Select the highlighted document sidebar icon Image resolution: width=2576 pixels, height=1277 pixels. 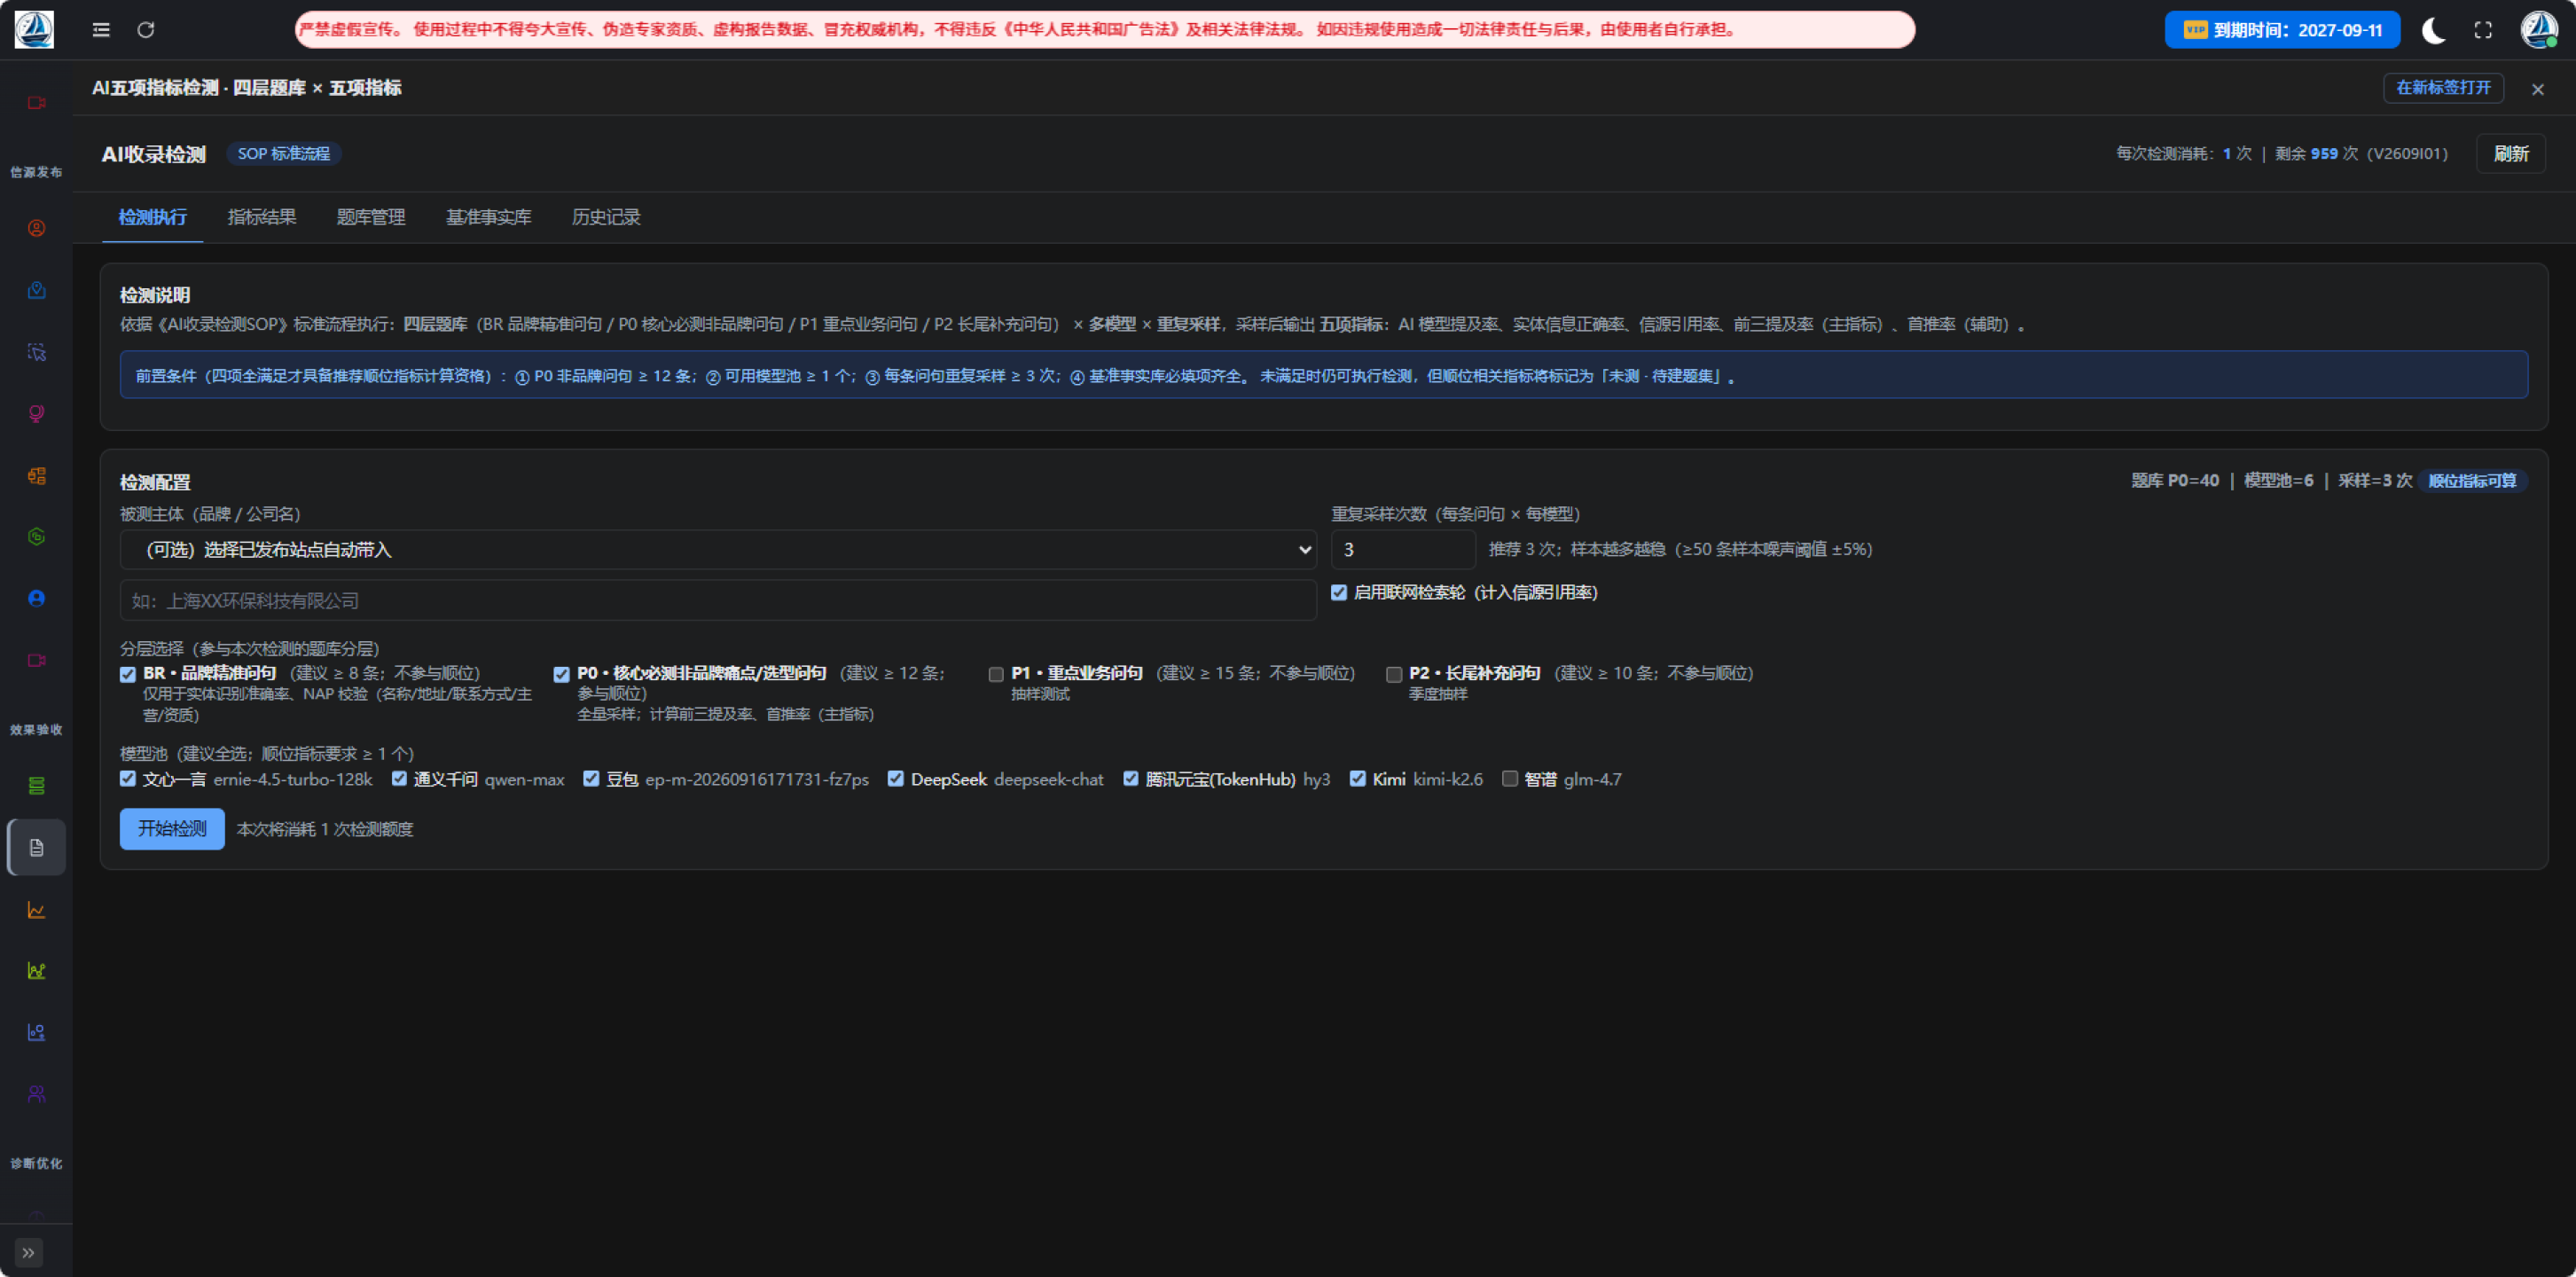[37, 848]
